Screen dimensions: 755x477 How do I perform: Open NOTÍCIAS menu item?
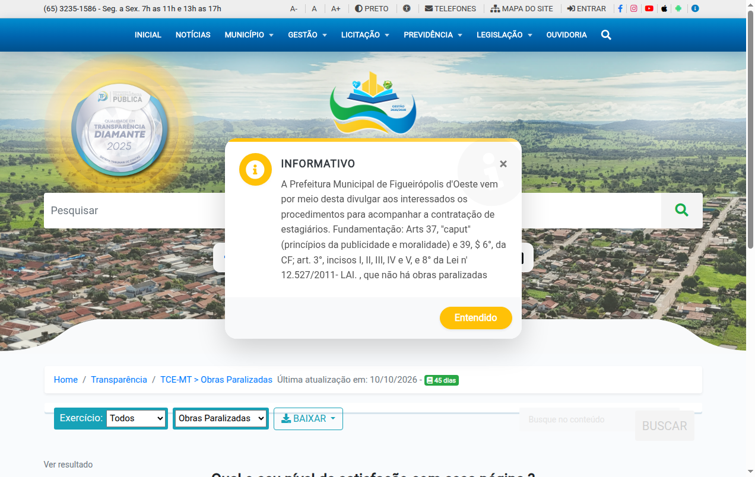(x=193, y=35)
